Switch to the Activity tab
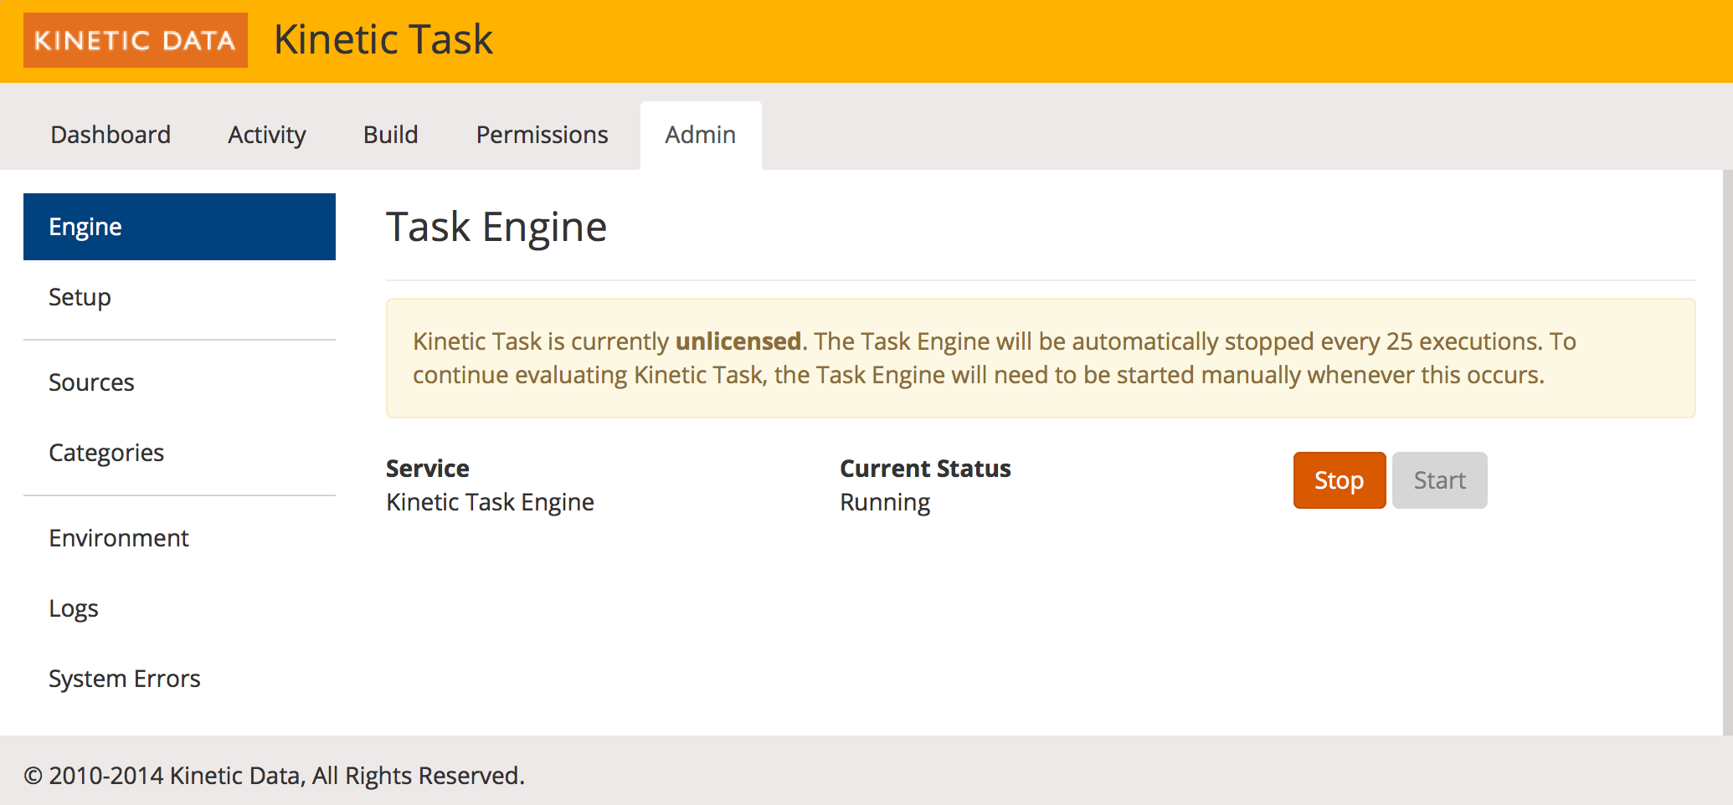The image size is (1733, 805). [x=267, y=135]
